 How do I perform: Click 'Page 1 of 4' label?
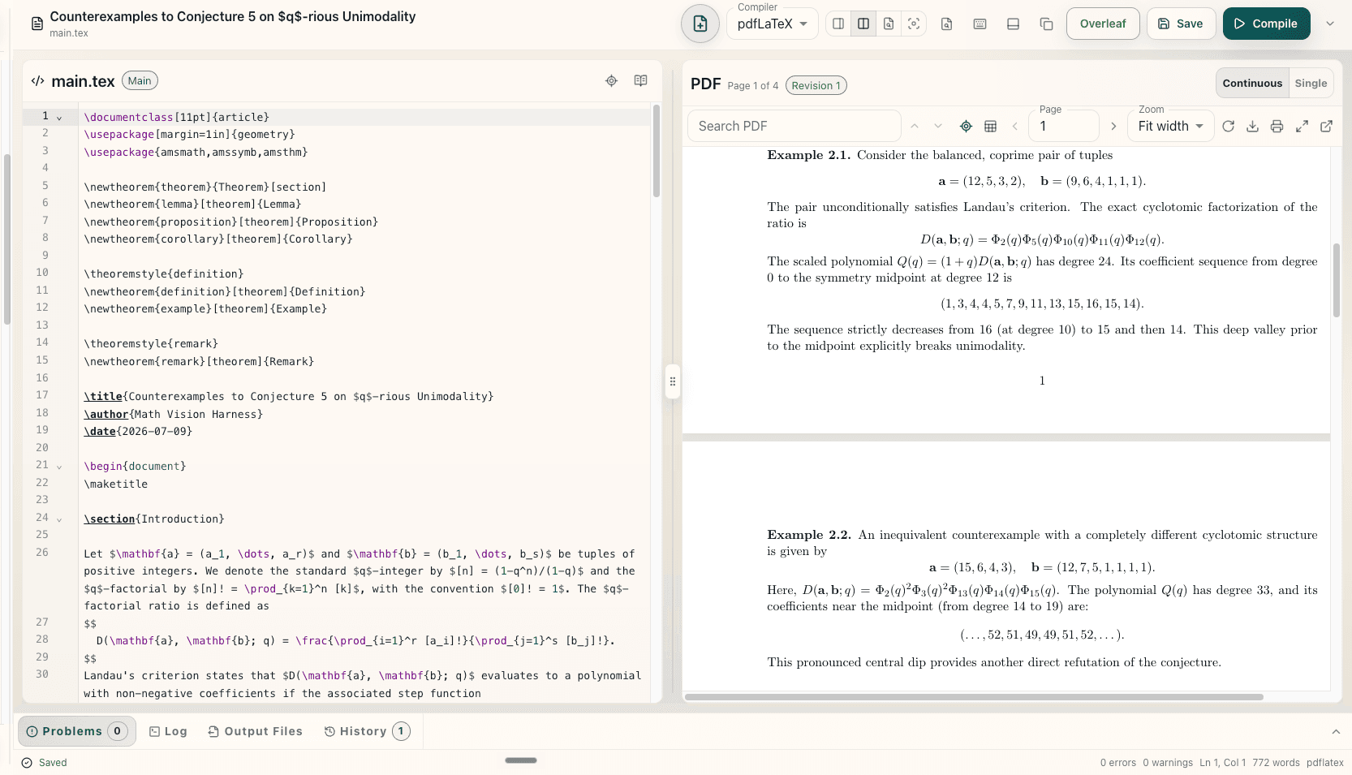point(752,85)
